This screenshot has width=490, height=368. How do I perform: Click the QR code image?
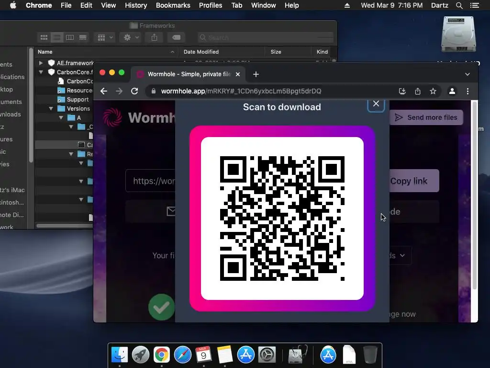pos(282,218)
